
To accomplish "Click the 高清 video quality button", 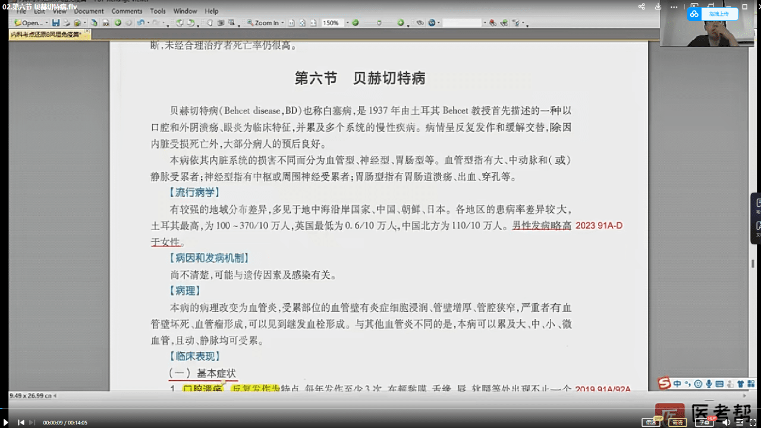I will pos(677,423).
